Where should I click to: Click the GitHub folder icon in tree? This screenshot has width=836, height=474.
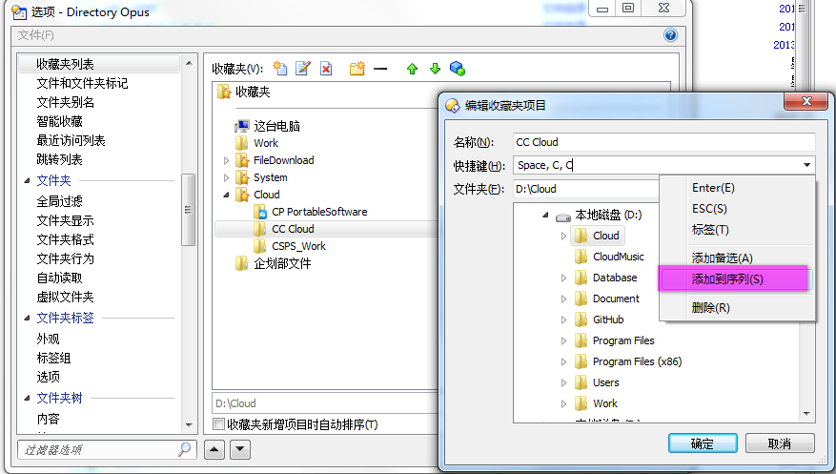581,319
